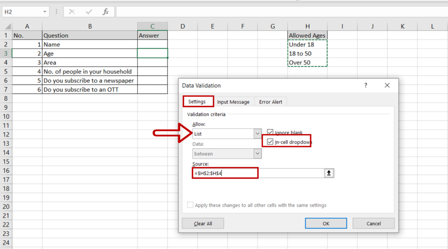The image size is (448, 249).
Task: Click the Cancel button in dialog
Action: coord(373,223)
